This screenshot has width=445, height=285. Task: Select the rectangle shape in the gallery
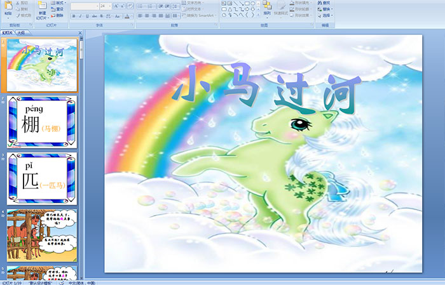pos(247,3)
